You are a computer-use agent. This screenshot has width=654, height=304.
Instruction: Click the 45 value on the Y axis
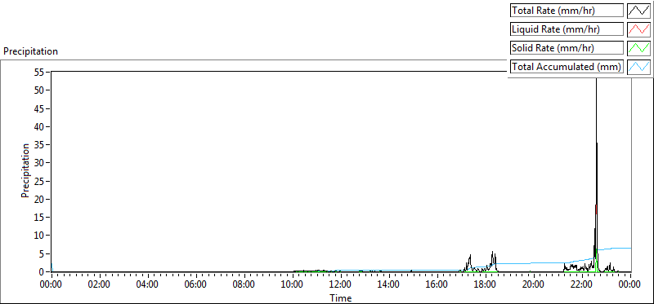tap(40, 108)
